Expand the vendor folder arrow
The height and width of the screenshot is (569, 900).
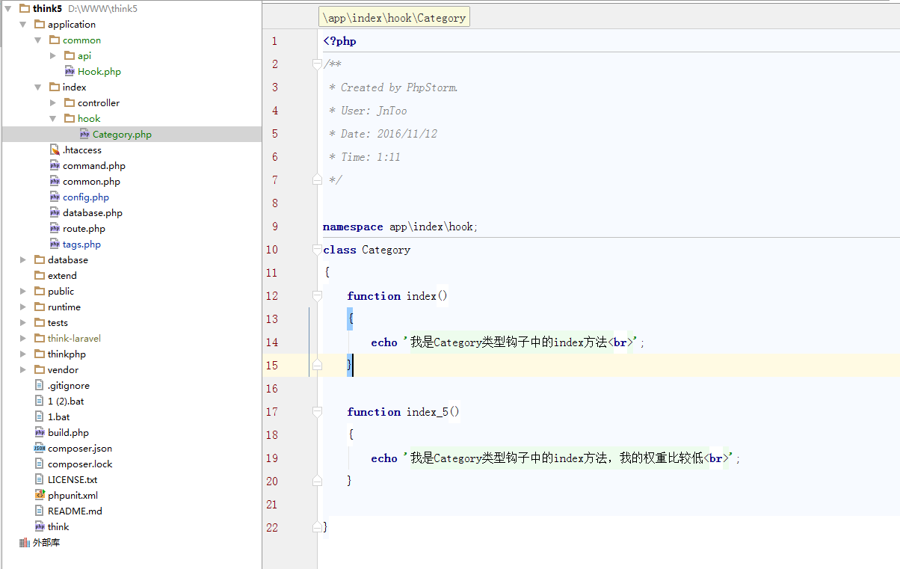click(x=23, y=369)
